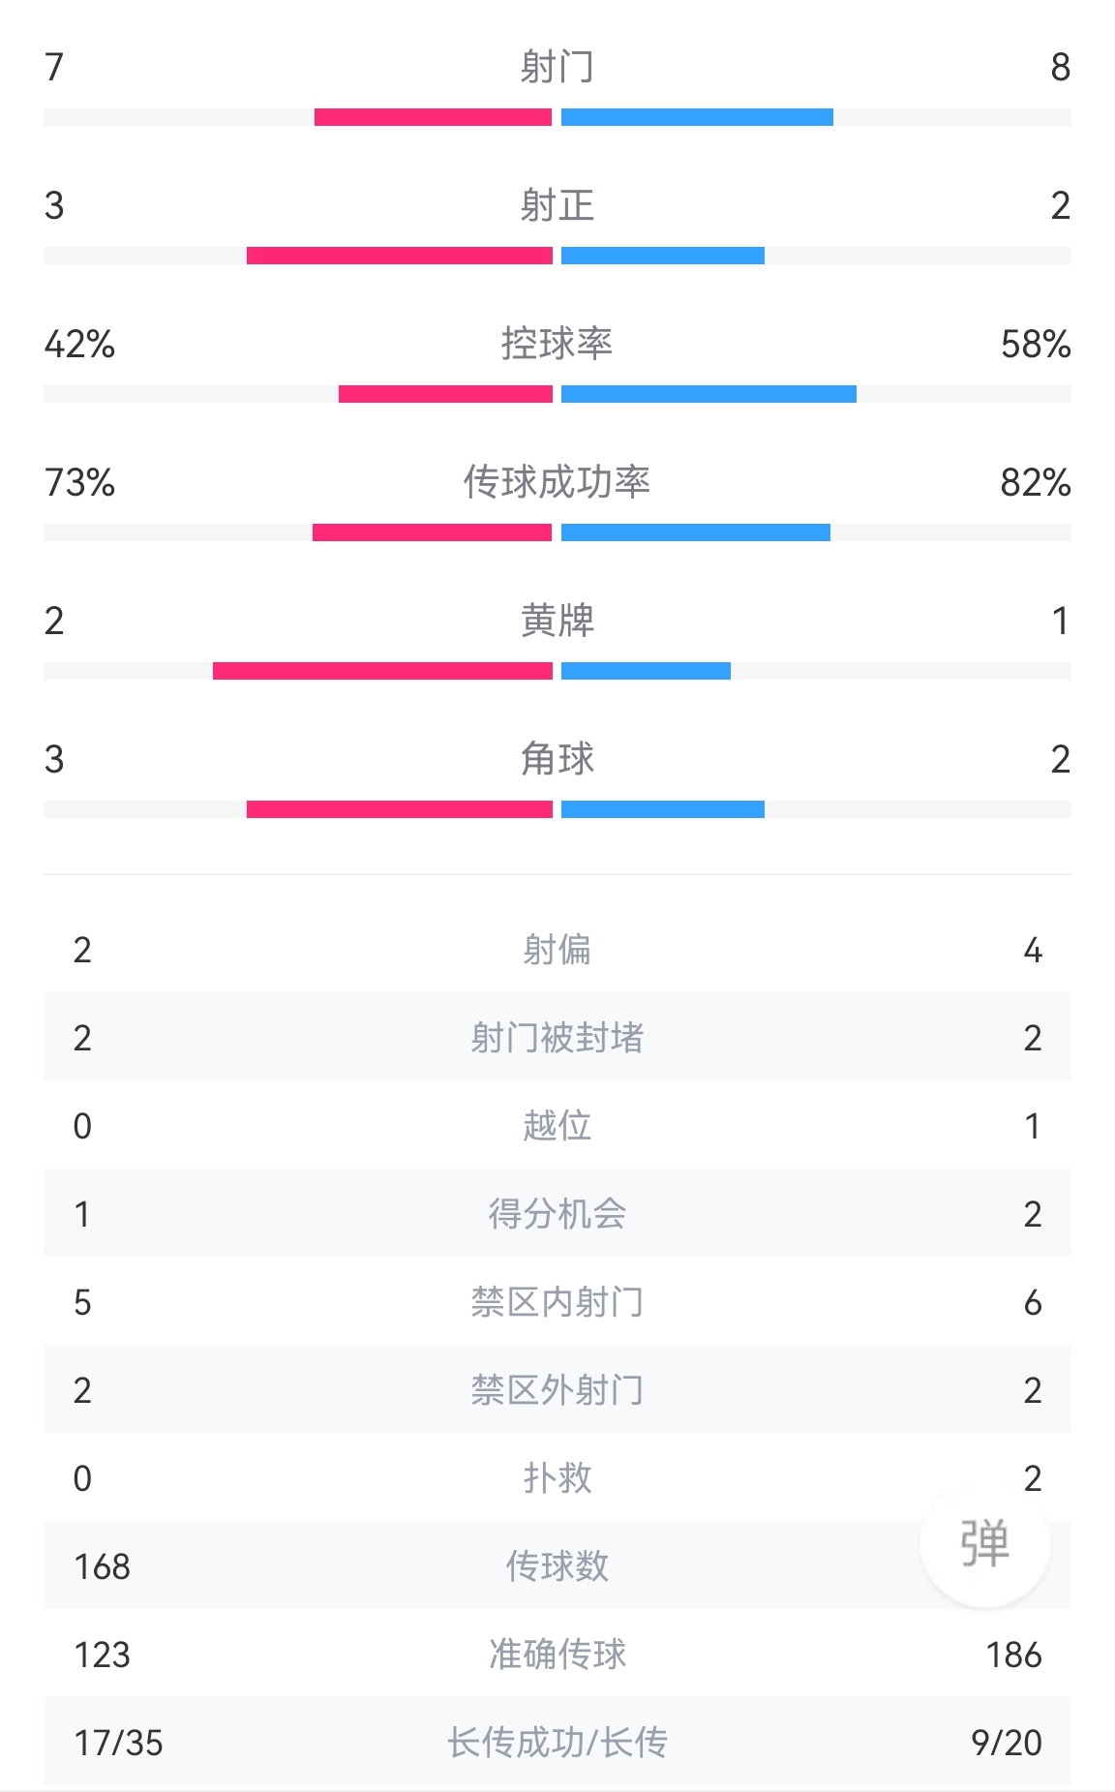Tap the floating 弹 bullet-comment button
The width and height of the screenshot is (1115, 1792).
984,1542
